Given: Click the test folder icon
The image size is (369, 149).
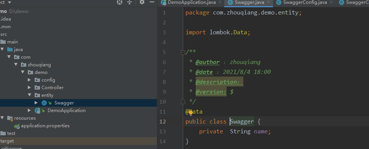Looking at the screenshot, I should tap(3, 133).
